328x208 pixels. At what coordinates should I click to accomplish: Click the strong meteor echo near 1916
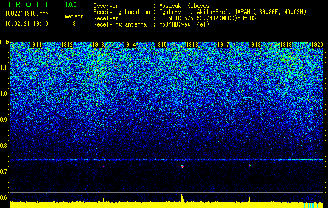click(x=182, y=167)
